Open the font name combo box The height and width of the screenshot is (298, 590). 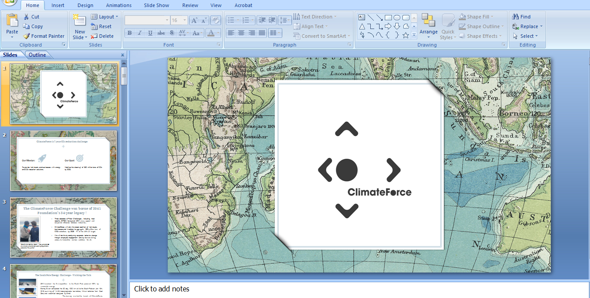pos(147,20)
